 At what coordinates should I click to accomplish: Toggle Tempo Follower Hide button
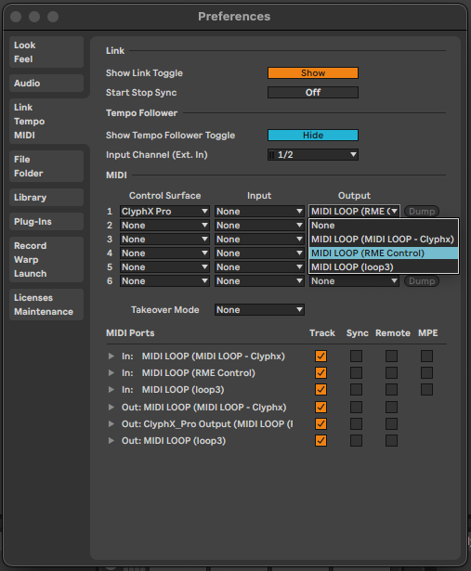[x=313, y=136]
